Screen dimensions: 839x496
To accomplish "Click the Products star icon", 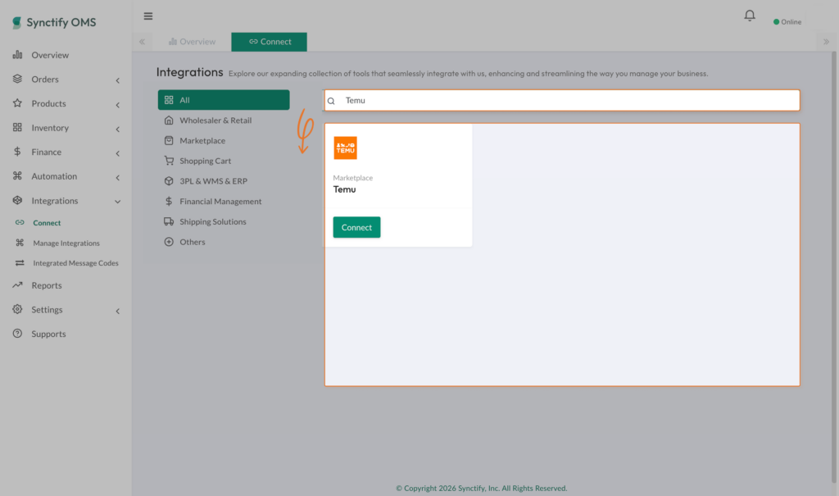I will pos(18,102).
